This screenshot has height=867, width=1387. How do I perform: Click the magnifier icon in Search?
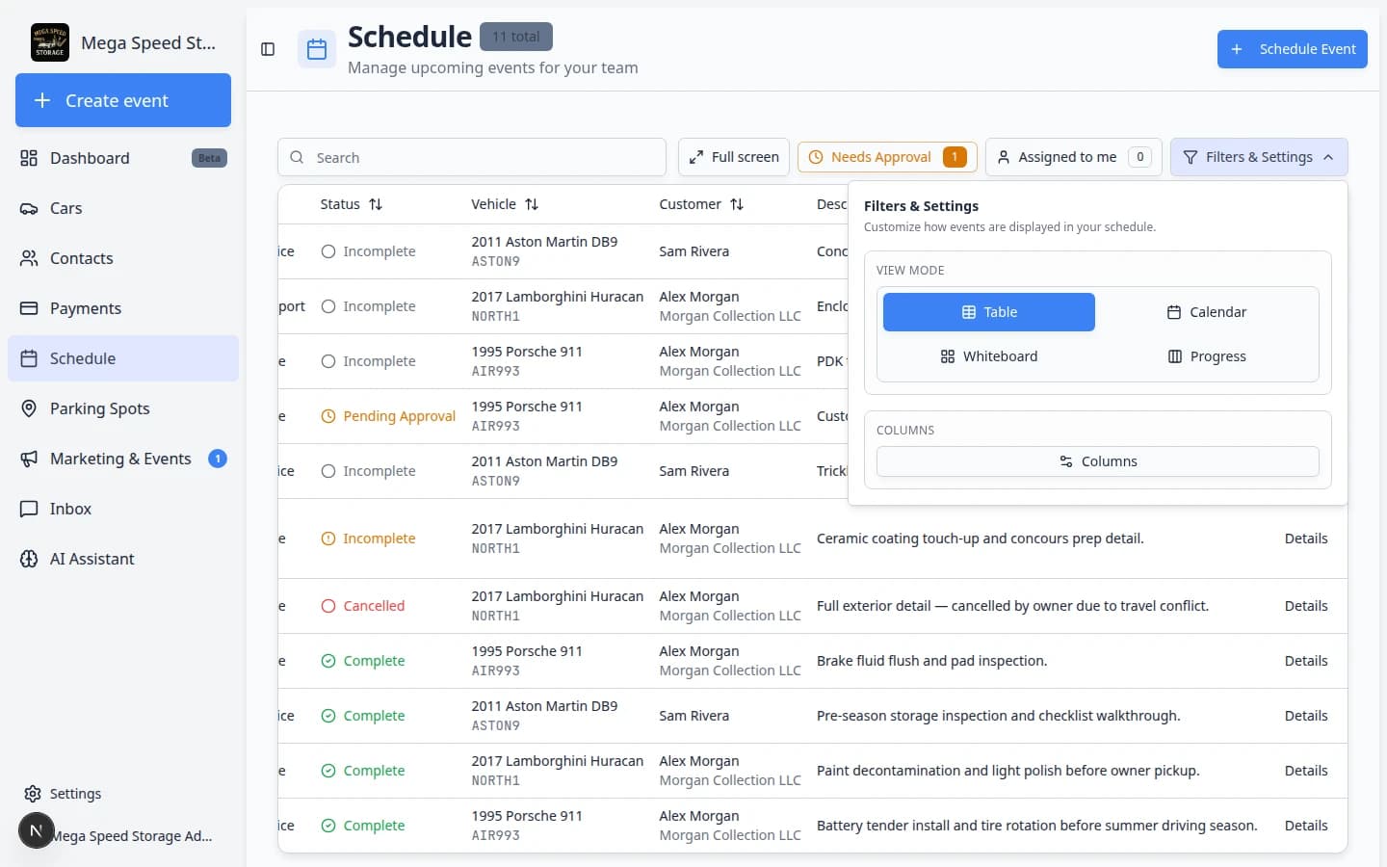[x=297, y=157]
